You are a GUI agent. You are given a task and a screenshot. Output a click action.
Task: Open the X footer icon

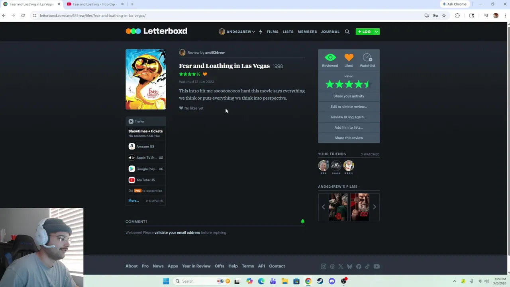point(341,266)
